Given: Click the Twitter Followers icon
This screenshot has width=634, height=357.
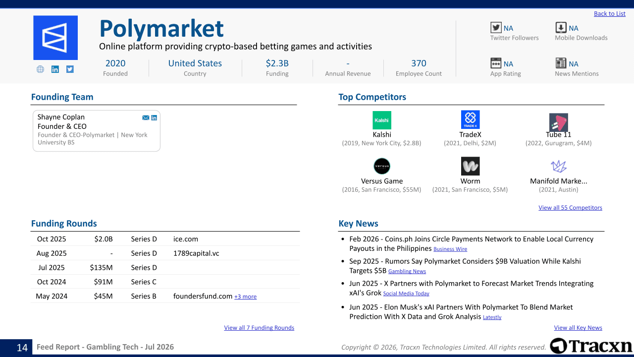Looking at the screenshot, I should click(496, 28).
